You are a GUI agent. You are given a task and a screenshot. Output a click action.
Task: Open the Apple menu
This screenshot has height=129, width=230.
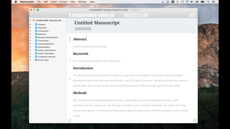click(x=16, y=2)
